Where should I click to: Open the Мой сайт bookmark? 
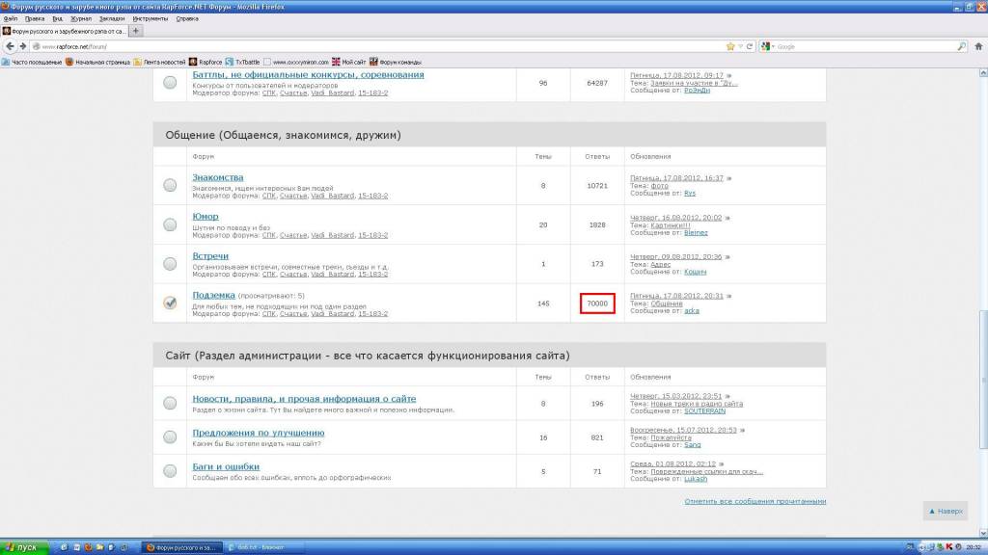pyautogui.click(x=348, y=63)
